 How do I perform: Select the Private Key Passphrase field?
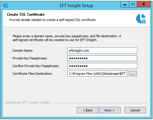102,58
